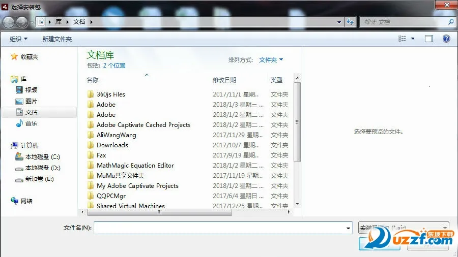
Task: Sort by 类型 column header
Action: 276,80
